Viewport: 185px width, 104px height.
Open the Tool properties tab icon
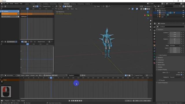tap(154, 27)
